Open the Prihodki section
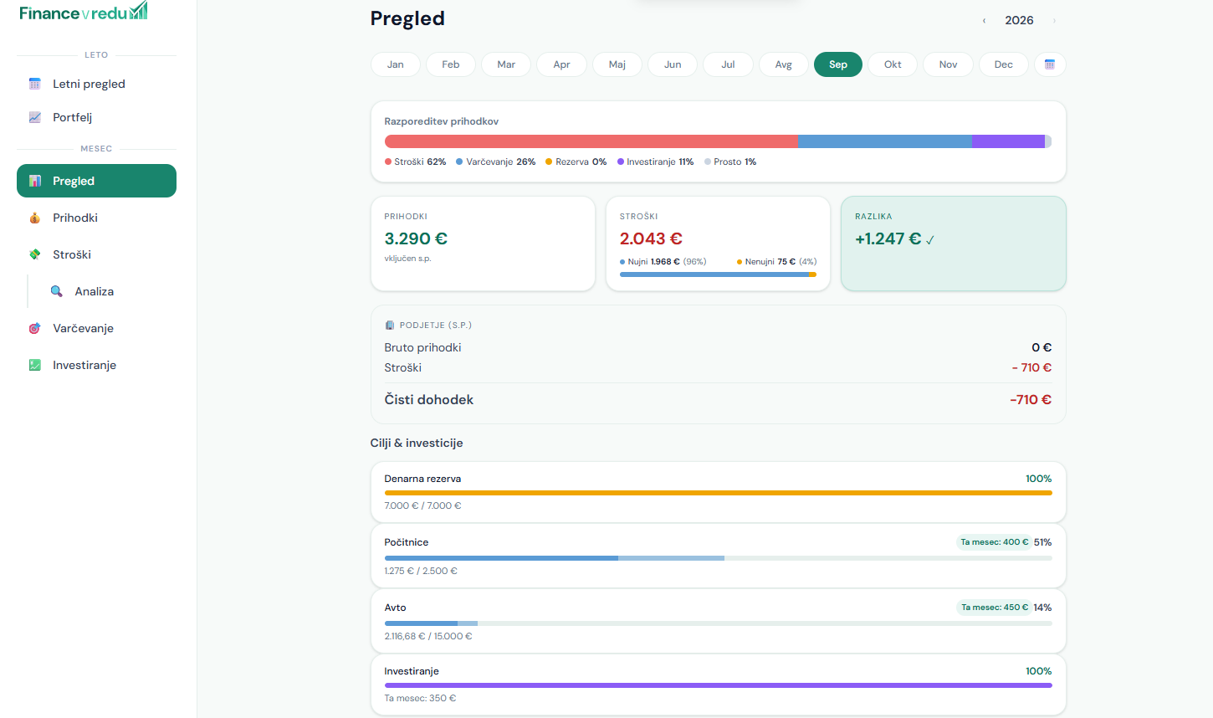The image size is (1213, 718). point(96,218)
